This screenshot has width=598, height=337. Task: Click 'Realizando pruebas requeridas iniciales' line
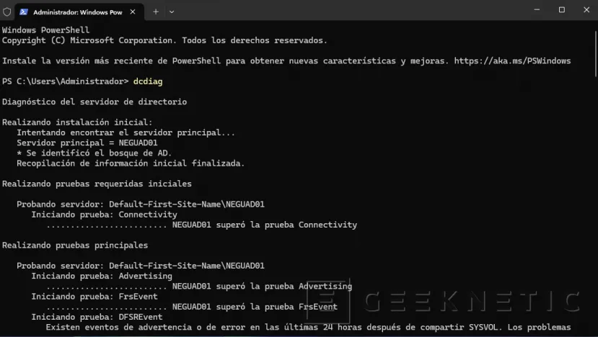(x=97, y=184)
